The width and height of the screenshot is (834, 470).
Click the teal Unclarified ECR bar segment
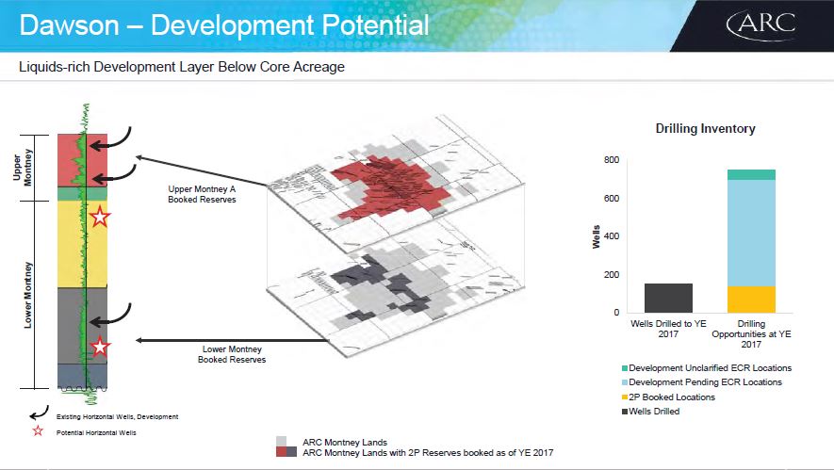click(x=751, y=174)
